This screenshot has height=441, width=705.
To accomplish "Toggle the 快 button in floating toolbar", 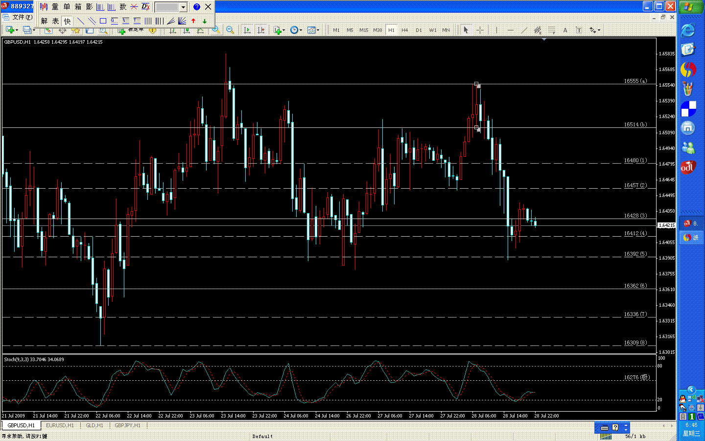I will 67,21.
